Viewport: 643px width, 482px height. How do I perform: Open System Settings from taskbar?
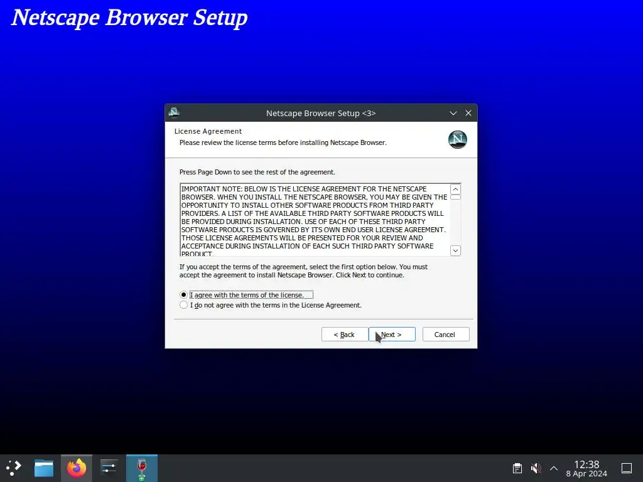(109, 468)
